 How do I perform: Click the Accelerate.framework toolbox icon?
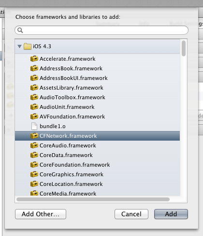[34, 59]
